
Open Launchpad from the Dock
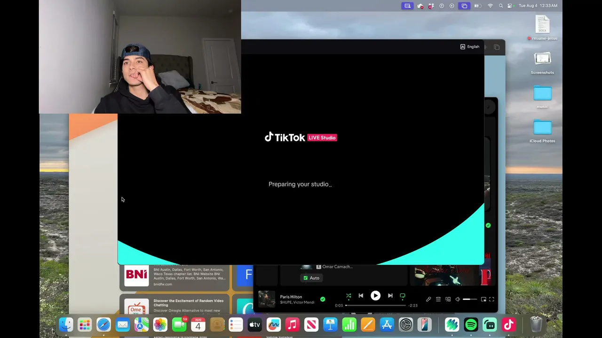point(85,324)
